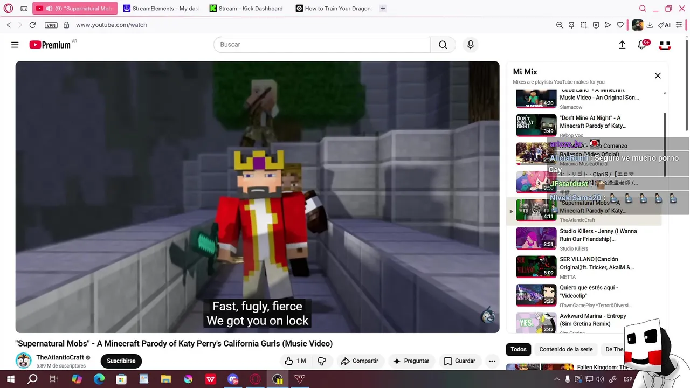
Task: Like the video with thumbs up
Action: click(295, 361)
